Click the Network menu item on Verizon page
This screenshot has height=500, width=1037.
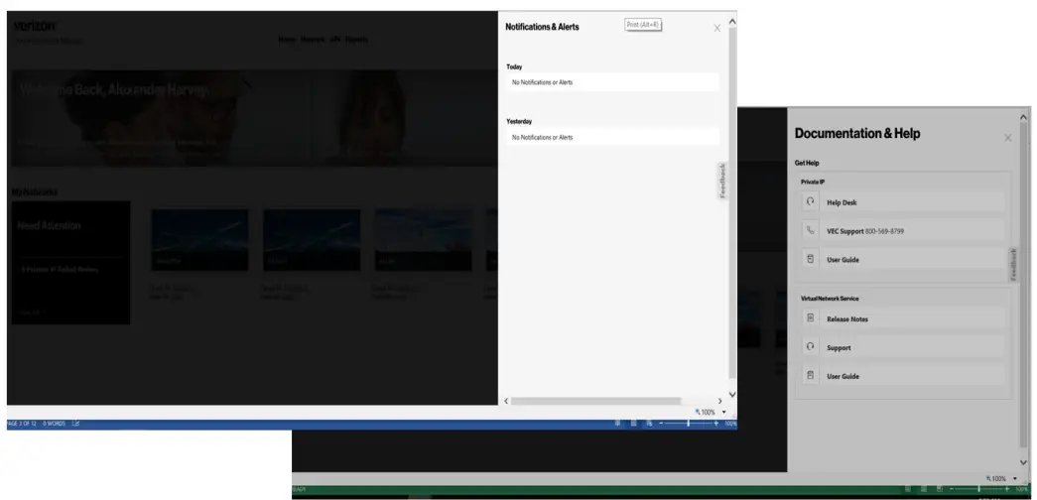click(313, 40)
